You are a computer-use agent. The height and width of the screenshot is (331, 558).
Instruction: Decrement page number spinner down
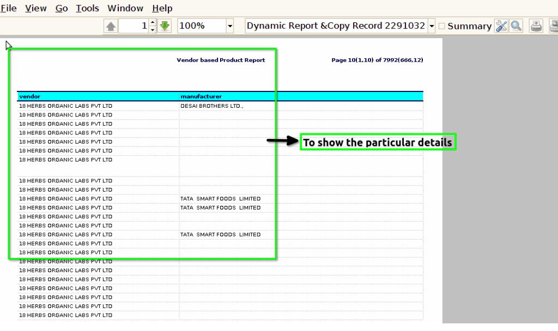tap(153, 29)
